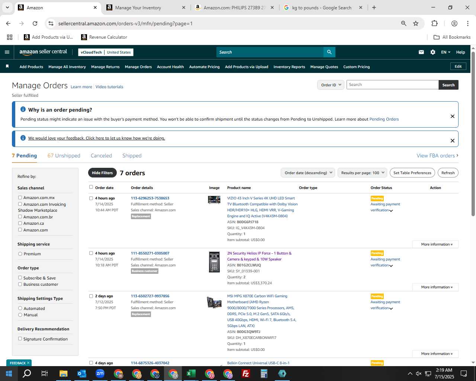
Task: Open Manage All Inventory in navigation
Action: coord(67,67)
